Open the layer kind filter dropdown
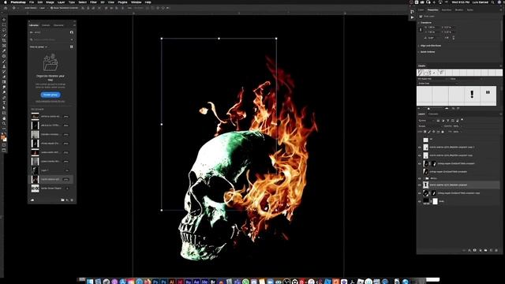505x284 pixels. (425, 121)
